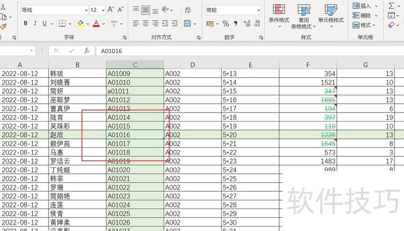Viewport: 404px width, 231px height.
Task: Open 单元格样式 (Cell Styles) gallery
Action: click(x=331, y=16)
